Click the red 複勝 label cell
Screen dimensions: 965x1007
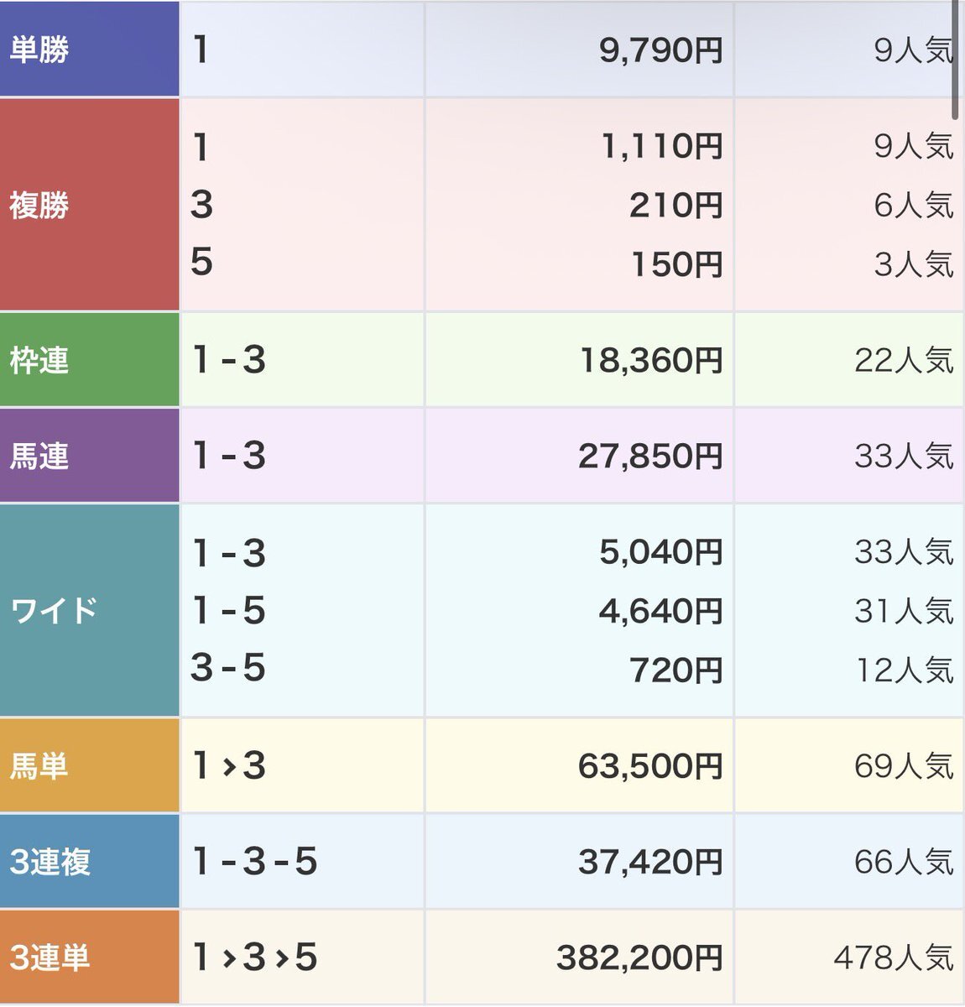pyautogui.click(x=39, y=206)
